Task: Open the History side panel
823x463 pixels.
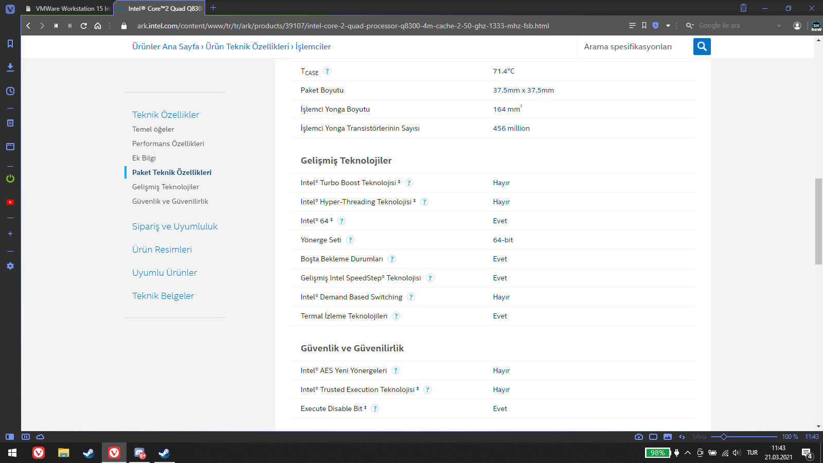Action: tap(10, 91)
